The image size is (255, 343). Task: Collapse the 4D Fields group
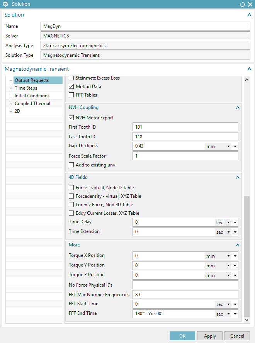(238, 178)
